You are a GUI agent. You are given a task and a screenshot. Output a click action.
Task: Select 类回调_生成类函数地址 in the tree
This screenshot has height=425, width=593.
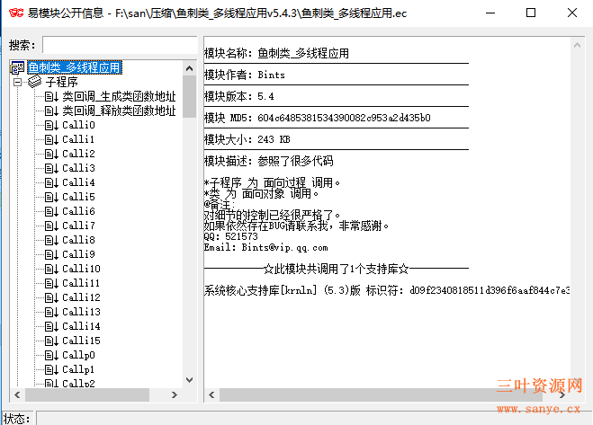119,97
